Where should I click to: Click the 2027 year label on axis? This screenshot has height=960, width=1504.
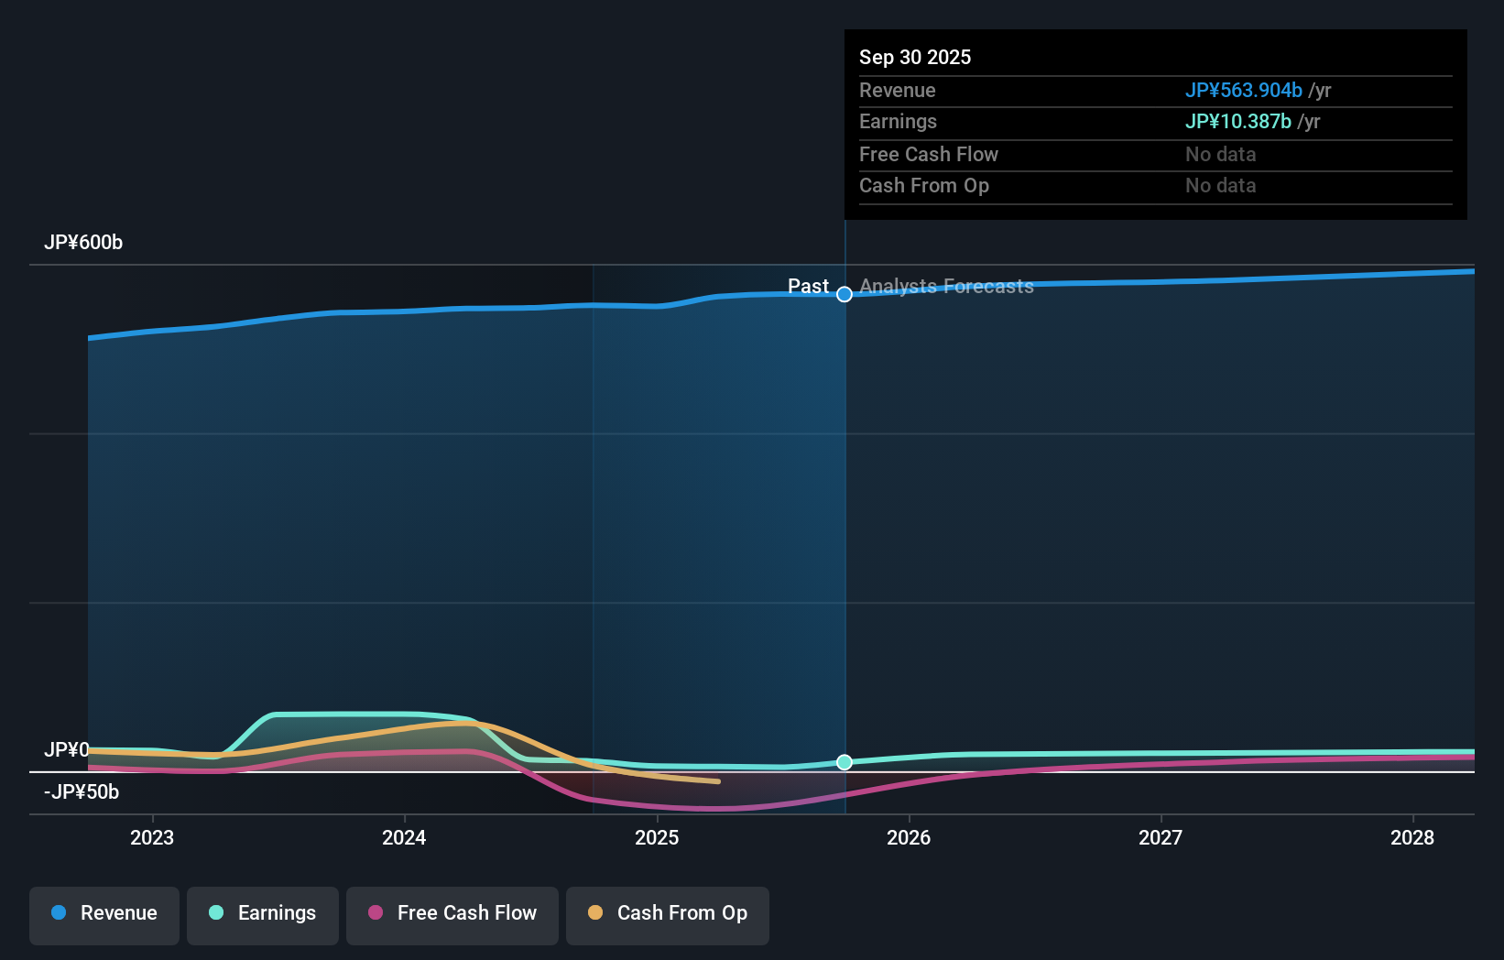[x=1161, y=837]
